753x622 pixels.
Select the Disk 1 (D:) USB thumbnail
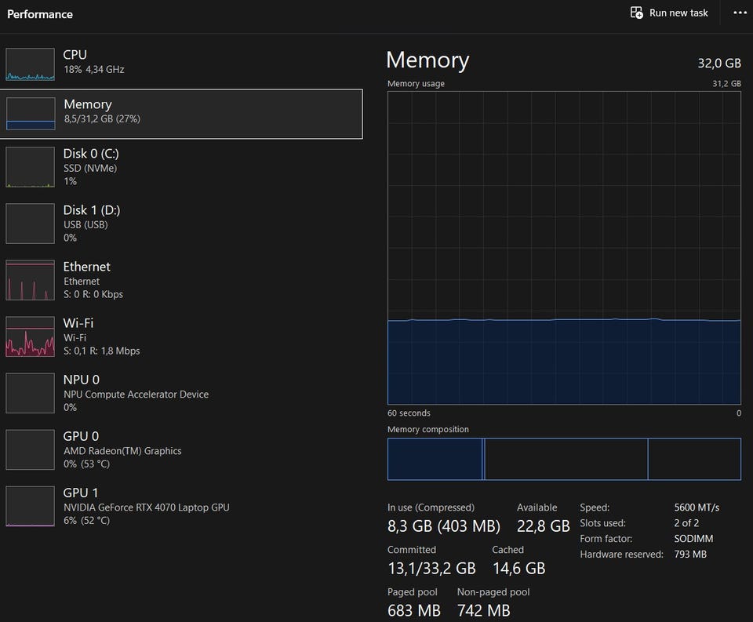pos(31,224)
